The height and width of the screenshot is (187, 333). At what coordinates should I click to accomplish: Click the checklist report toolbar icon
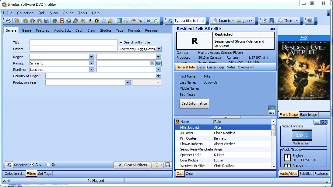[119, 21]
